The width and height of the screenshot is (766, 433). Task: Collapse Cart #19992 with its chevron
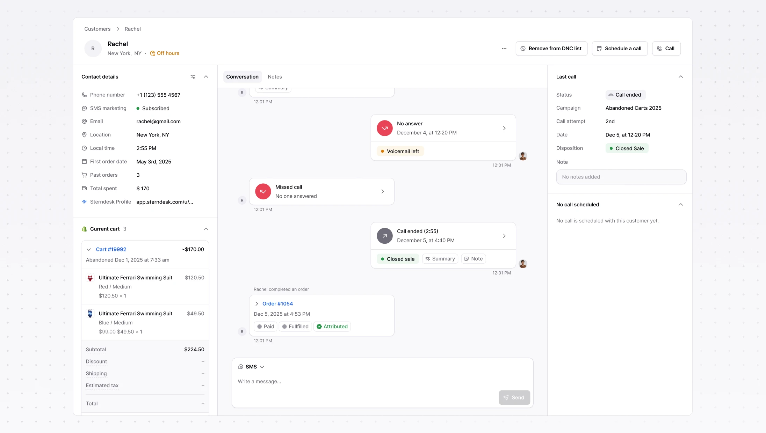pyautogui.click(x=89, y=249)
